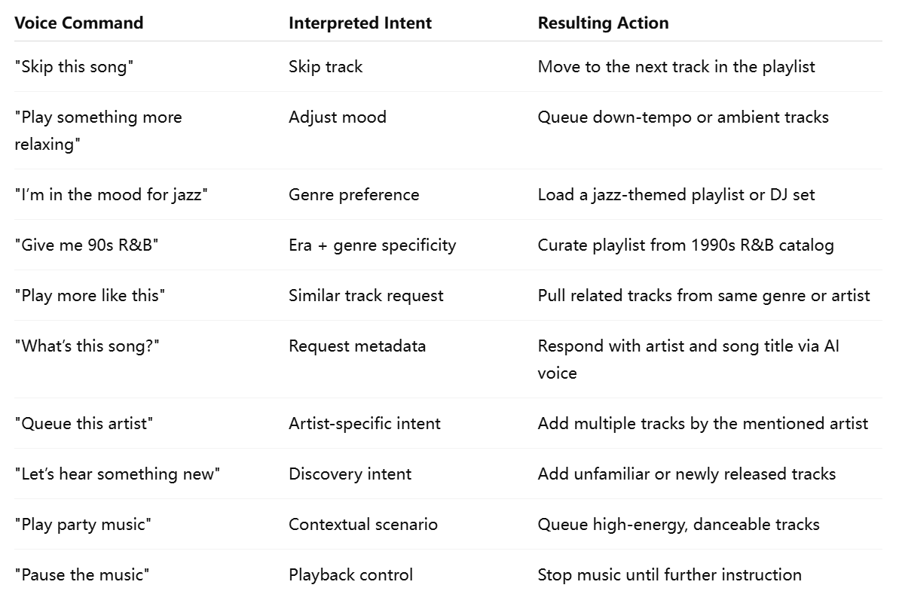Select the "Artist-specific intent" cell
The image size is (899, 594).
pyautogui.click(x=364, y=424)
